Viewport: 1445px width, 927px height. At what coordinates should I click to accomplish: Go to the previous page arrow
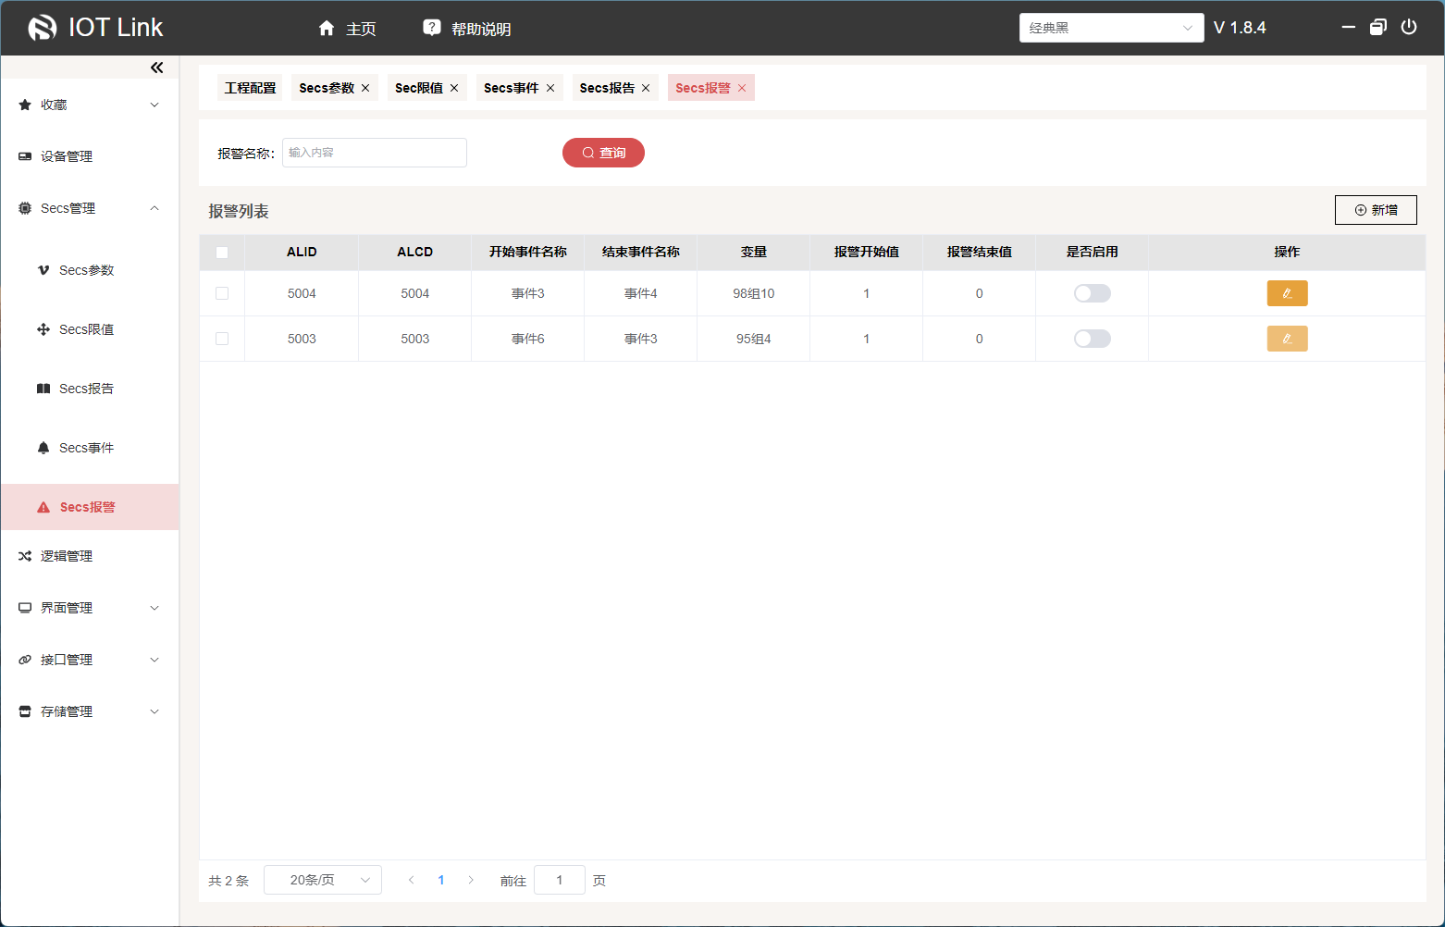[411, 880]
